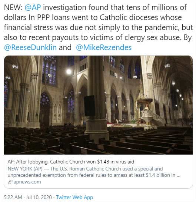Image resolution: width=196 pixels, height=202 pixels.
Task: Open the cathedral interior photo preview
Action: (x=99, y=105)
